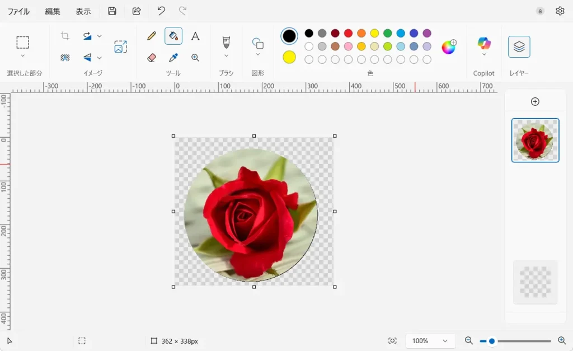
Task: Select the Magnifier tool
Action: (195, 58)
